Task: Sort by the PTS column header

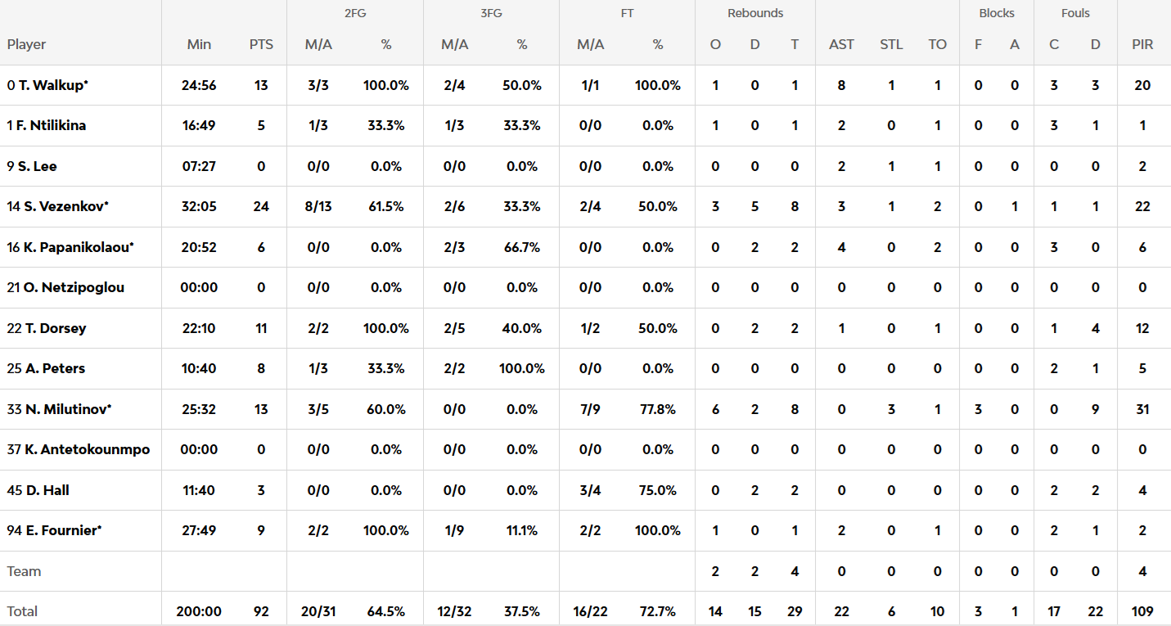Action: point(261,44)
